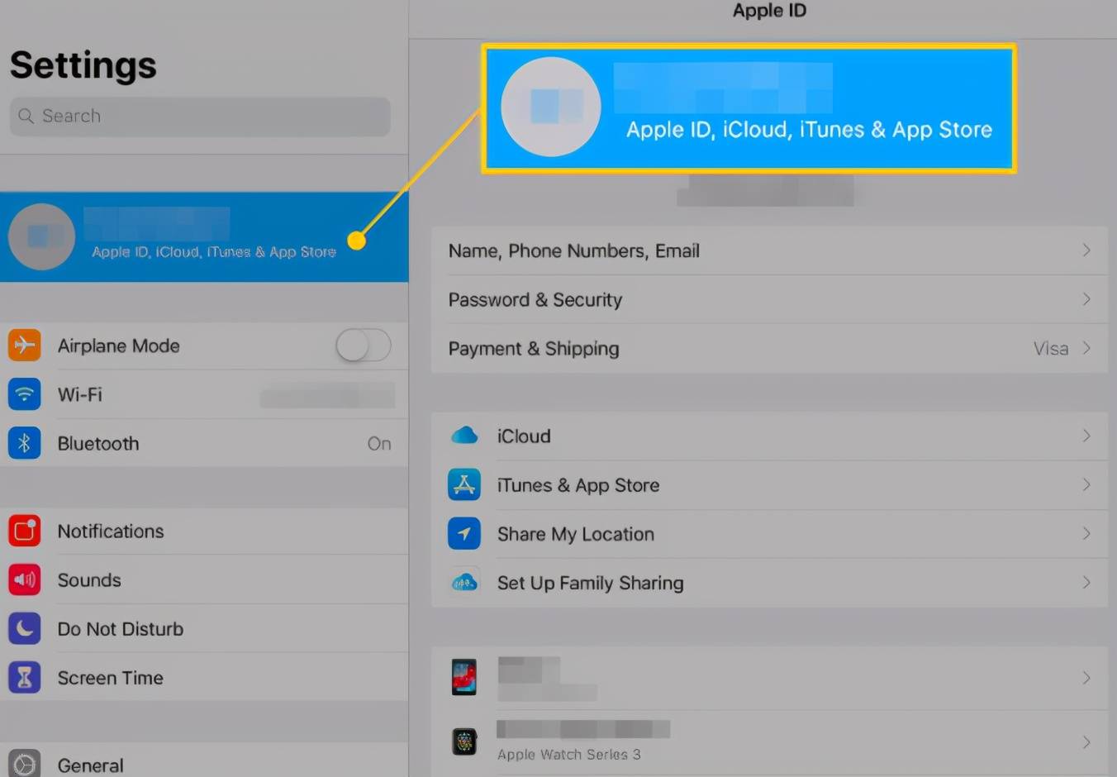Click the iCloud cloud icon
The height and width of the screenshot is (777, 1117).
[x=464, y=436]
